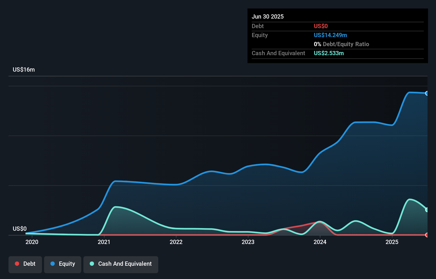
Task: Click the red Debt legend dot
Action: click(17, 264)
